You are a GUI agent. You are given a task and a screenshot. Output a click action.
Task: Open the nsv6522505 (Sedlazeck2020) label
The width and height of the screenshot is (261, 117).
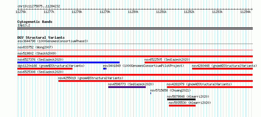click(167, 60)
